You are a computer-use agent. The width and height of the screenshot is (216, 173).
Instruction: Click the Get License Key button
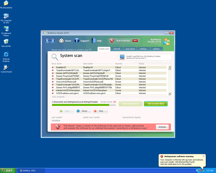pos(156,104)
